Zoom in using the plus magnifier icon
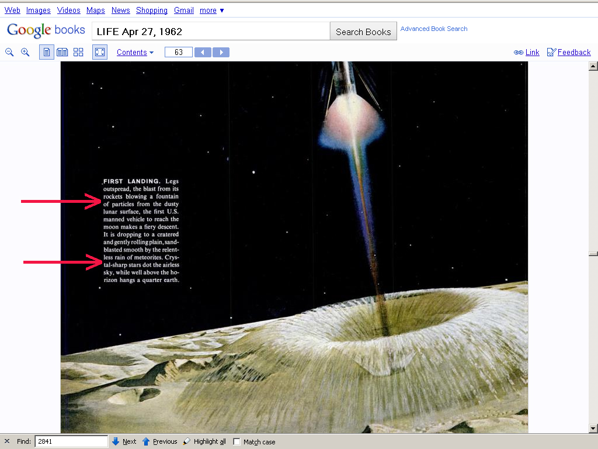Viewport: 598px width, 449px height. pyautogui.click(x=25, y=52)
